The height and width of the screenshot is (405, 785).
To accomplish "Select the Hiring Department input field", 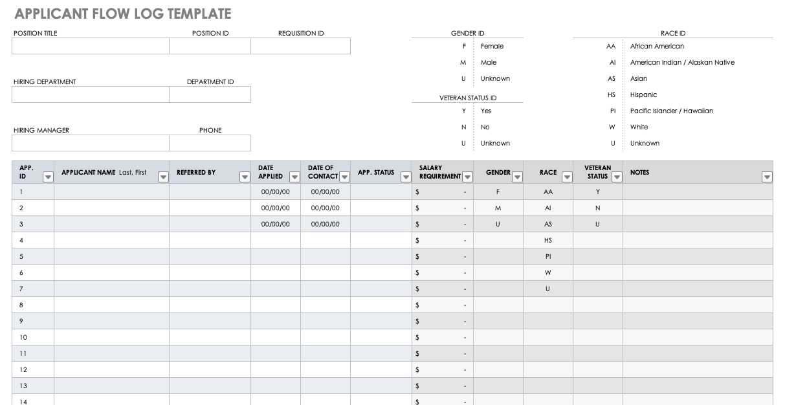I will pos(91,94).
